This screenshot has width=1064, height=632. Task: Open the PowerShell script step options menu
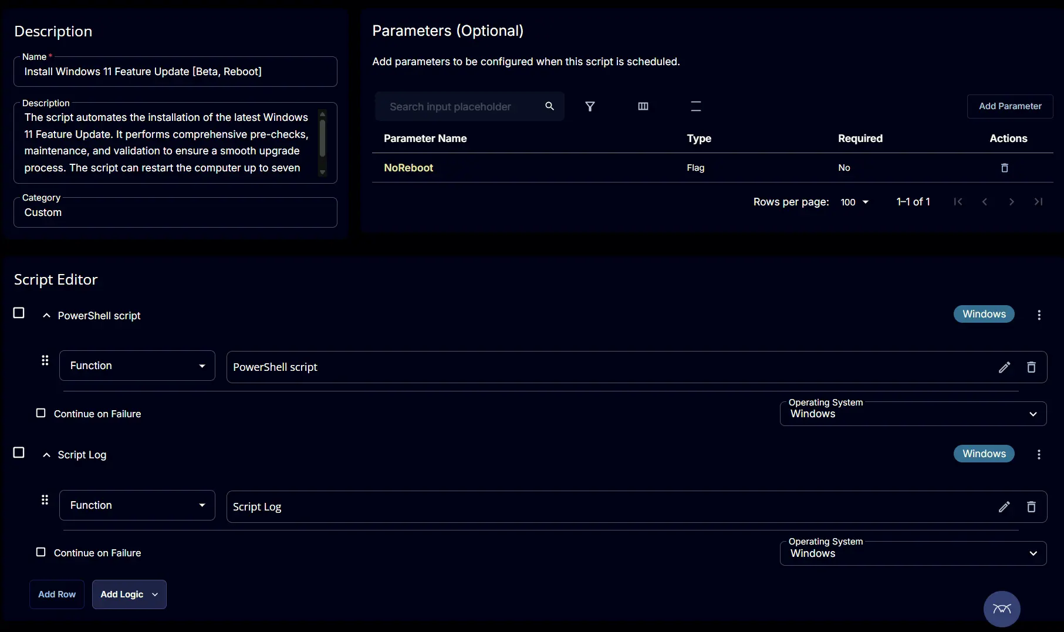point(1039,315)
